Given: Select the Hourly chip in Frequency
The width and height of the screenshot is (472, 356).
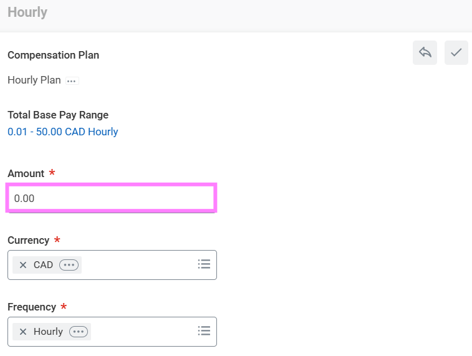Looking at the screenshot, I should tap(48, 332).
